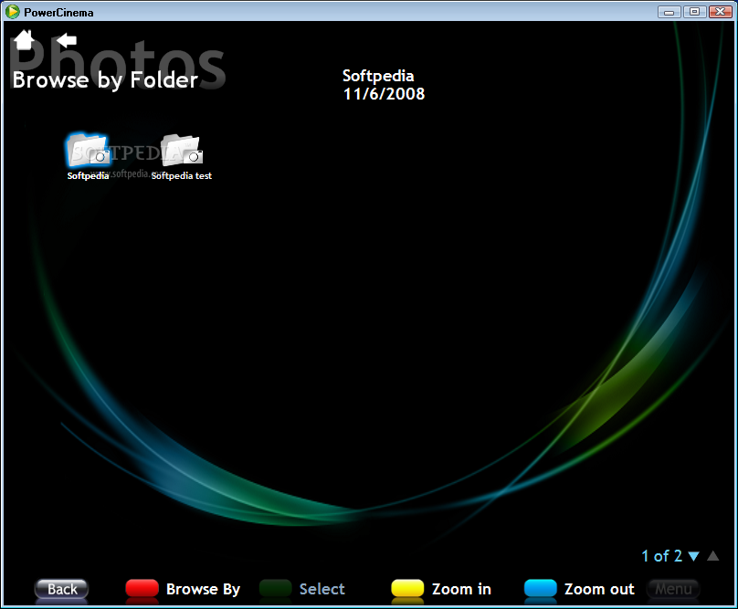738x609 pixels.
Task: Click the '11/6/2008' date text
Action: (384, 94)
